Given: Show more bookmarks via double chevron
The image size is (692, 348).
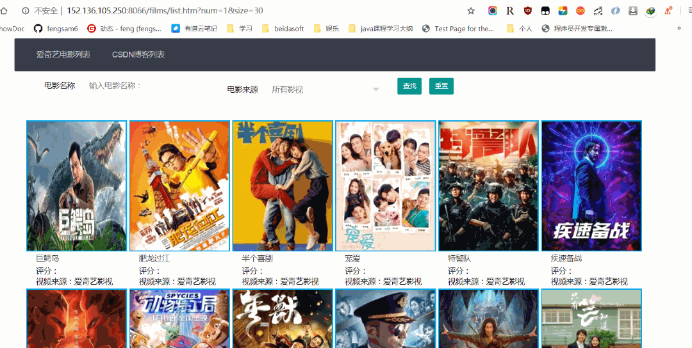Looking at the screenshot, I should click(679, 29).
